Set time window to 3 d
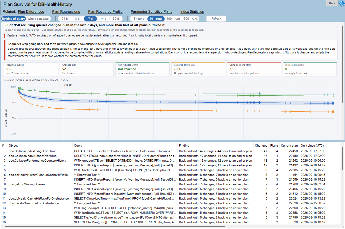 click(77, 19)
